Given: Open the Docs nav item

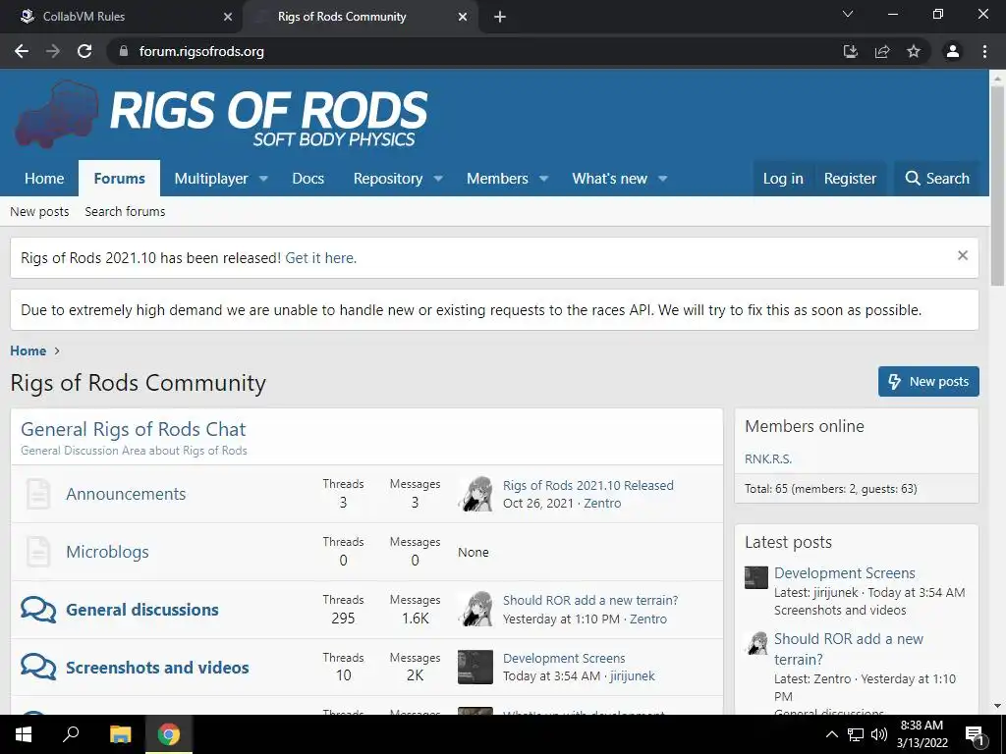Looking at the screenshot, I should [x=307, y=179].
